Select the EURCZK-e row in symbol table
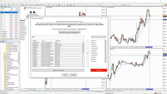Image resolution: width=167 pixels, height=94 pixels. click(x=57, y=59)
